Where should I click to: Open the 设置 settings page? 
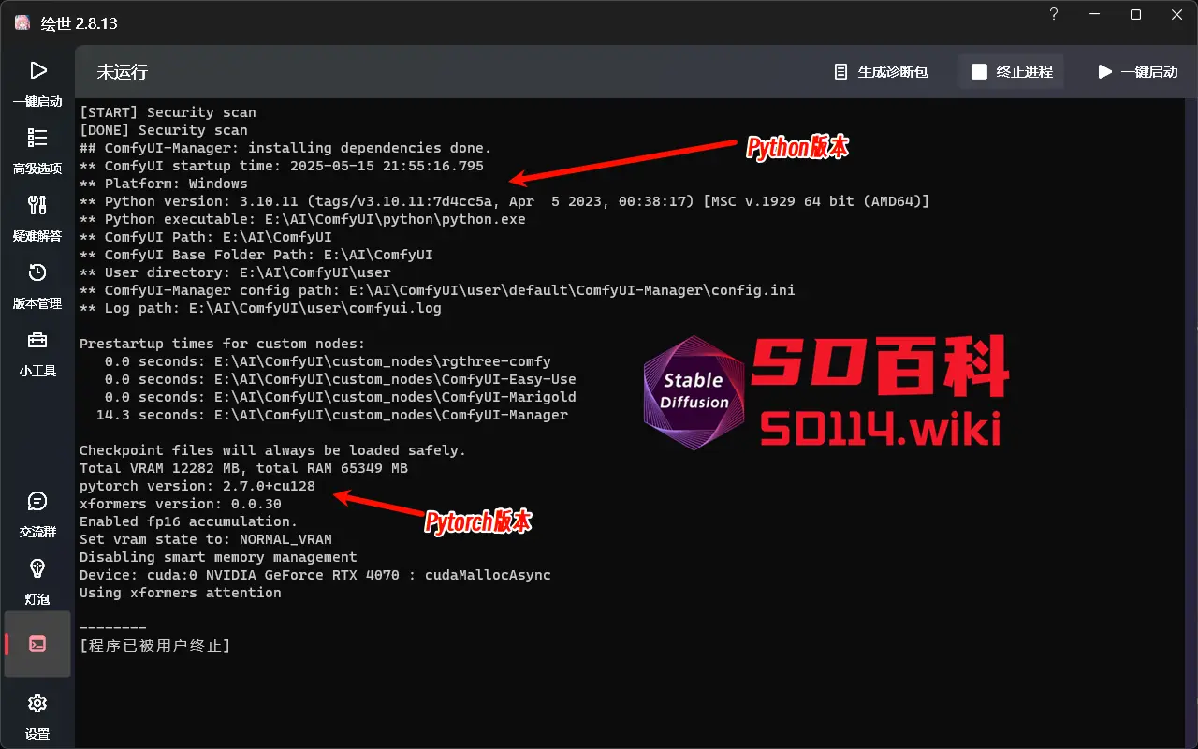click(37, 716)
